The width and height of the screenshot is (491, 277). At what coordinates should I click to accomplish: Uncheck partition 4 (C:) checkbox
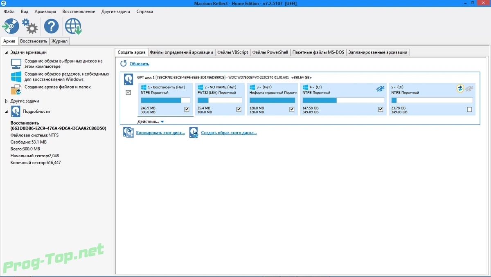click(381, 109)
